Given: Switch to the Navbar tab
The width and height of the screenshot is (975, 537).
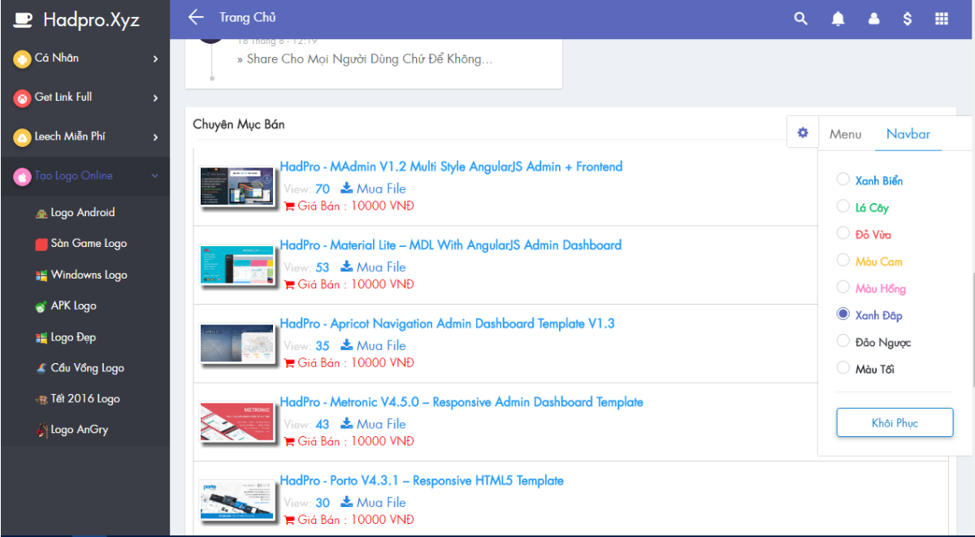Looking at the screenshot, I should click(908, 134).
